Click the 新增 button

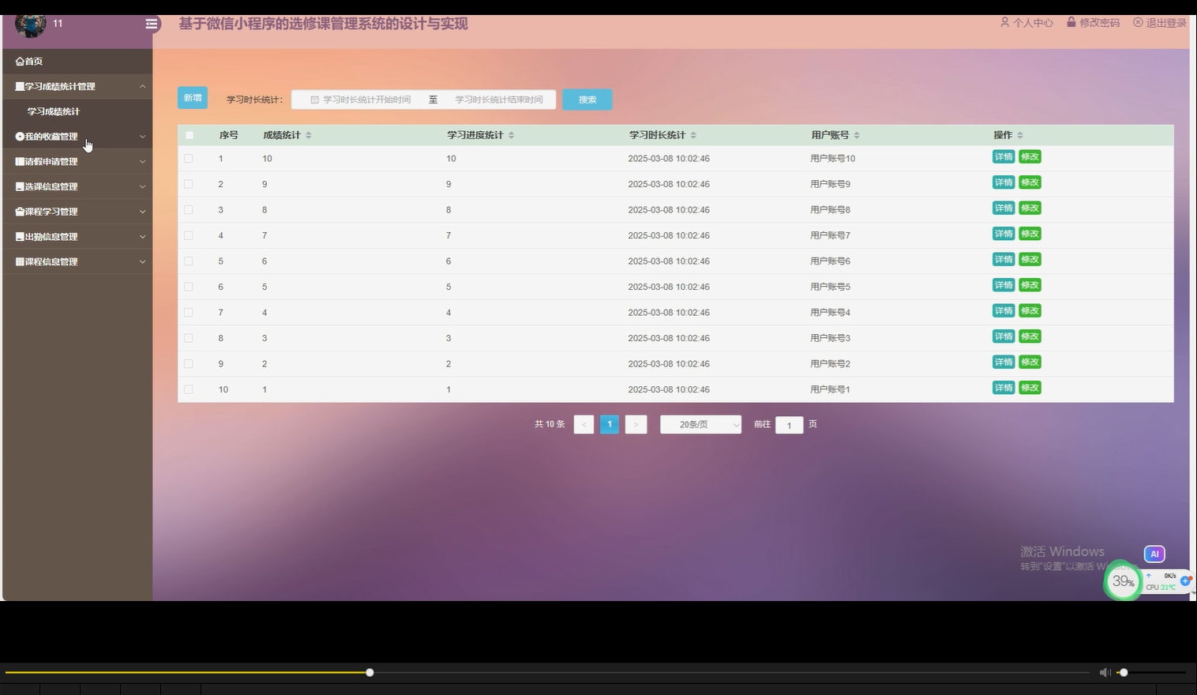(x=192, y=97)
